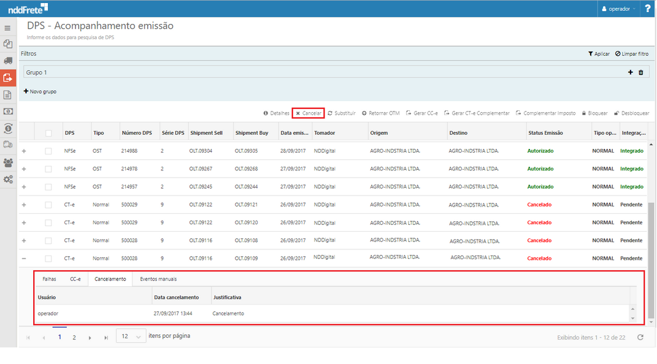The height and width of the screenshot is (364, 657).
Task: Open the hamburger menu in the sidebar
Action: tap(8, 28)
